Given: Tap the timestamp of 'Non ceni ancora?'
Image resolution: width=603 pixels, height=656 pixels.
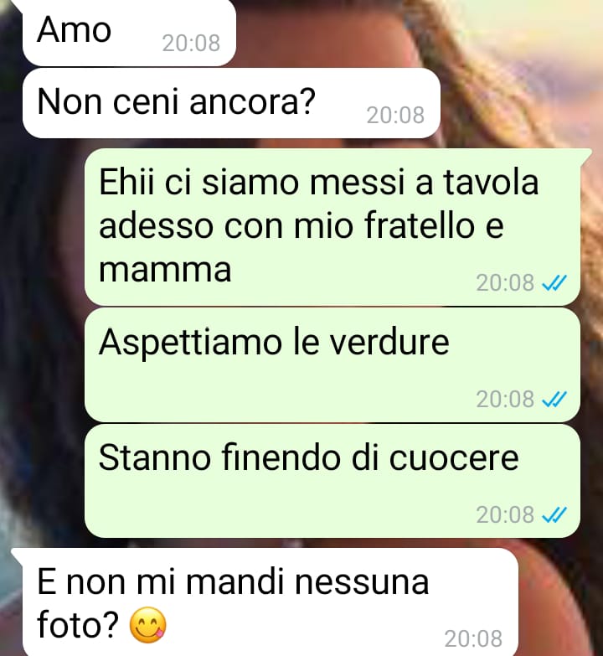Looking at the screenshot, I should 395,115.
